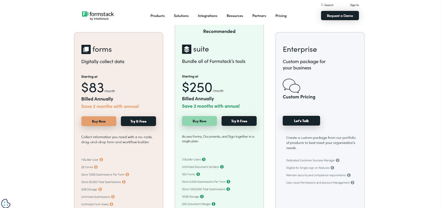Click Try It Free on forms plan

pos(138,121)
